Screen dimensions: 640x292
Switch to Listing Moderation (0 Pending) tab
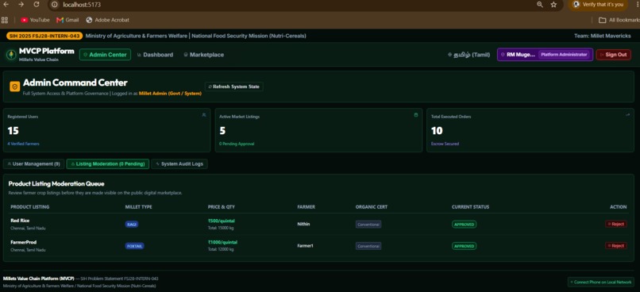pos(108,164)
